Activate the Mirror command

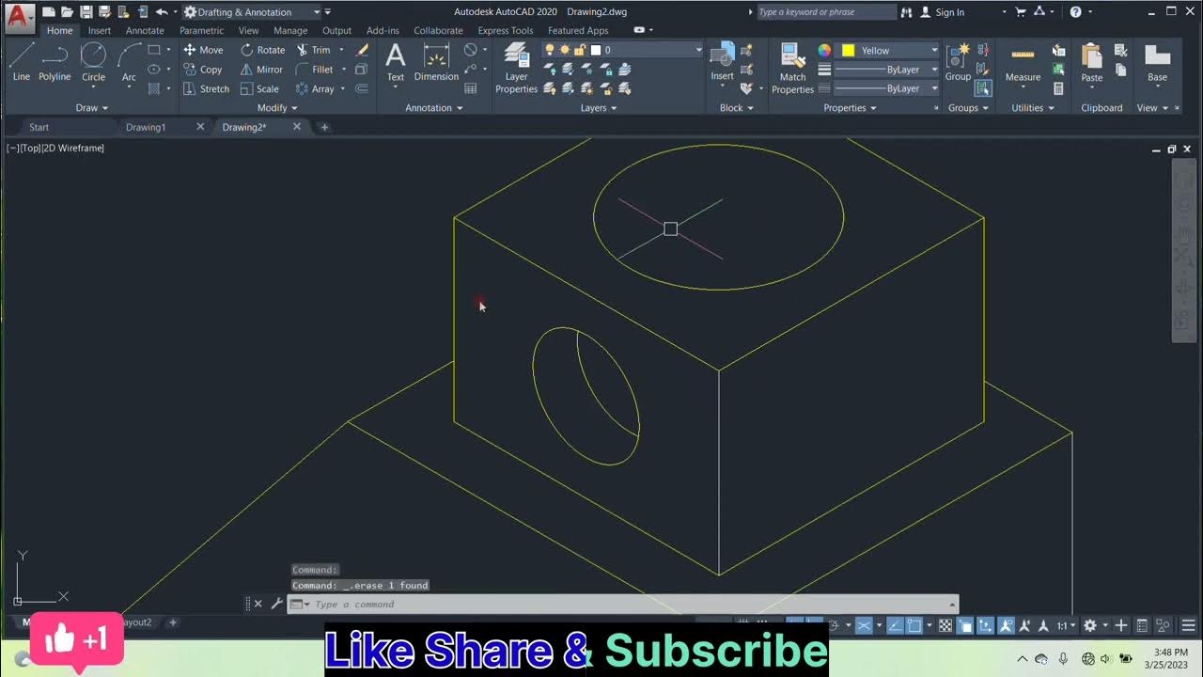click(x=261, y=70)
